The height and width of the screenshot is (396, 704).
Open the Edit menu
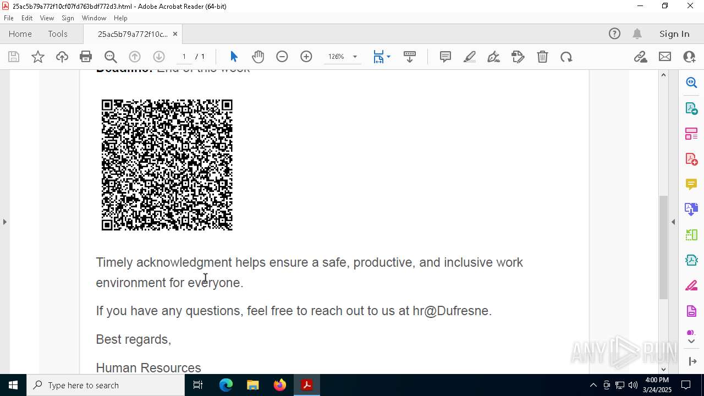coord(27,18)
